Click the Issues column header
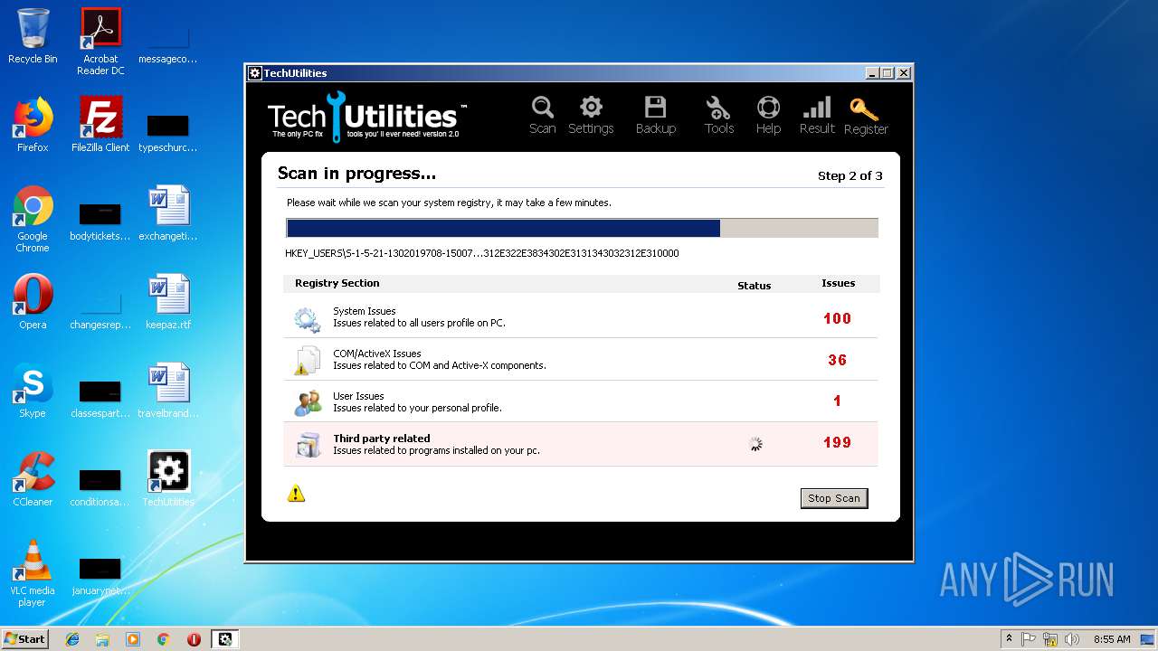Image resolution: width=1158 pixels, height=651 pixels. 839,283
